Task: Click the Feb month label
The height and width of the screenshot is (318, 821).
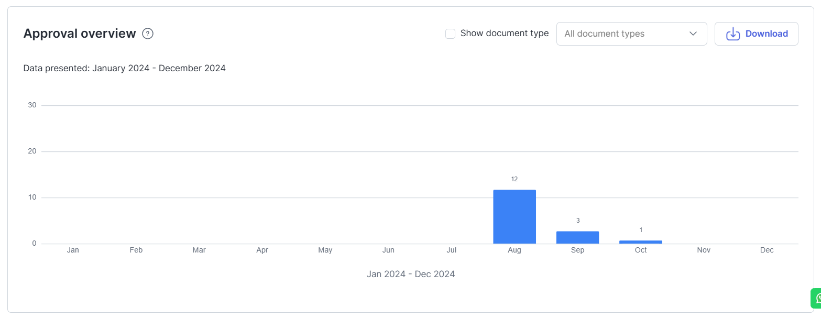Action: click(136, 250)
